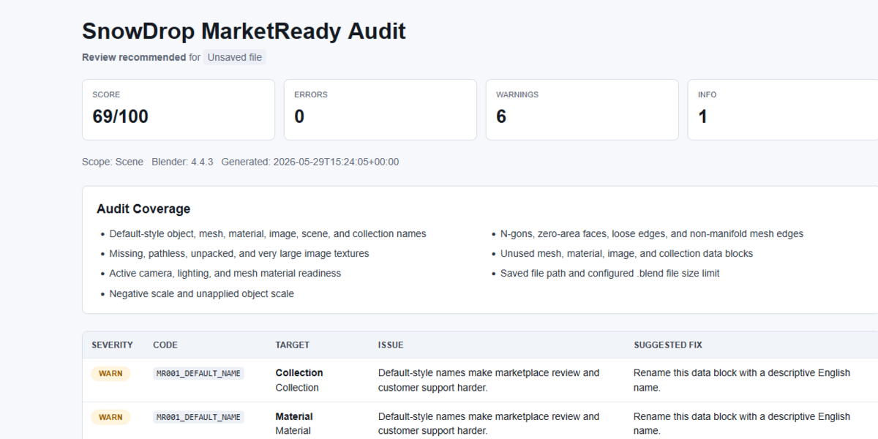Select the Unsaved file badge
This screenshot has width=878, height=439.
[x=234, y=57]
